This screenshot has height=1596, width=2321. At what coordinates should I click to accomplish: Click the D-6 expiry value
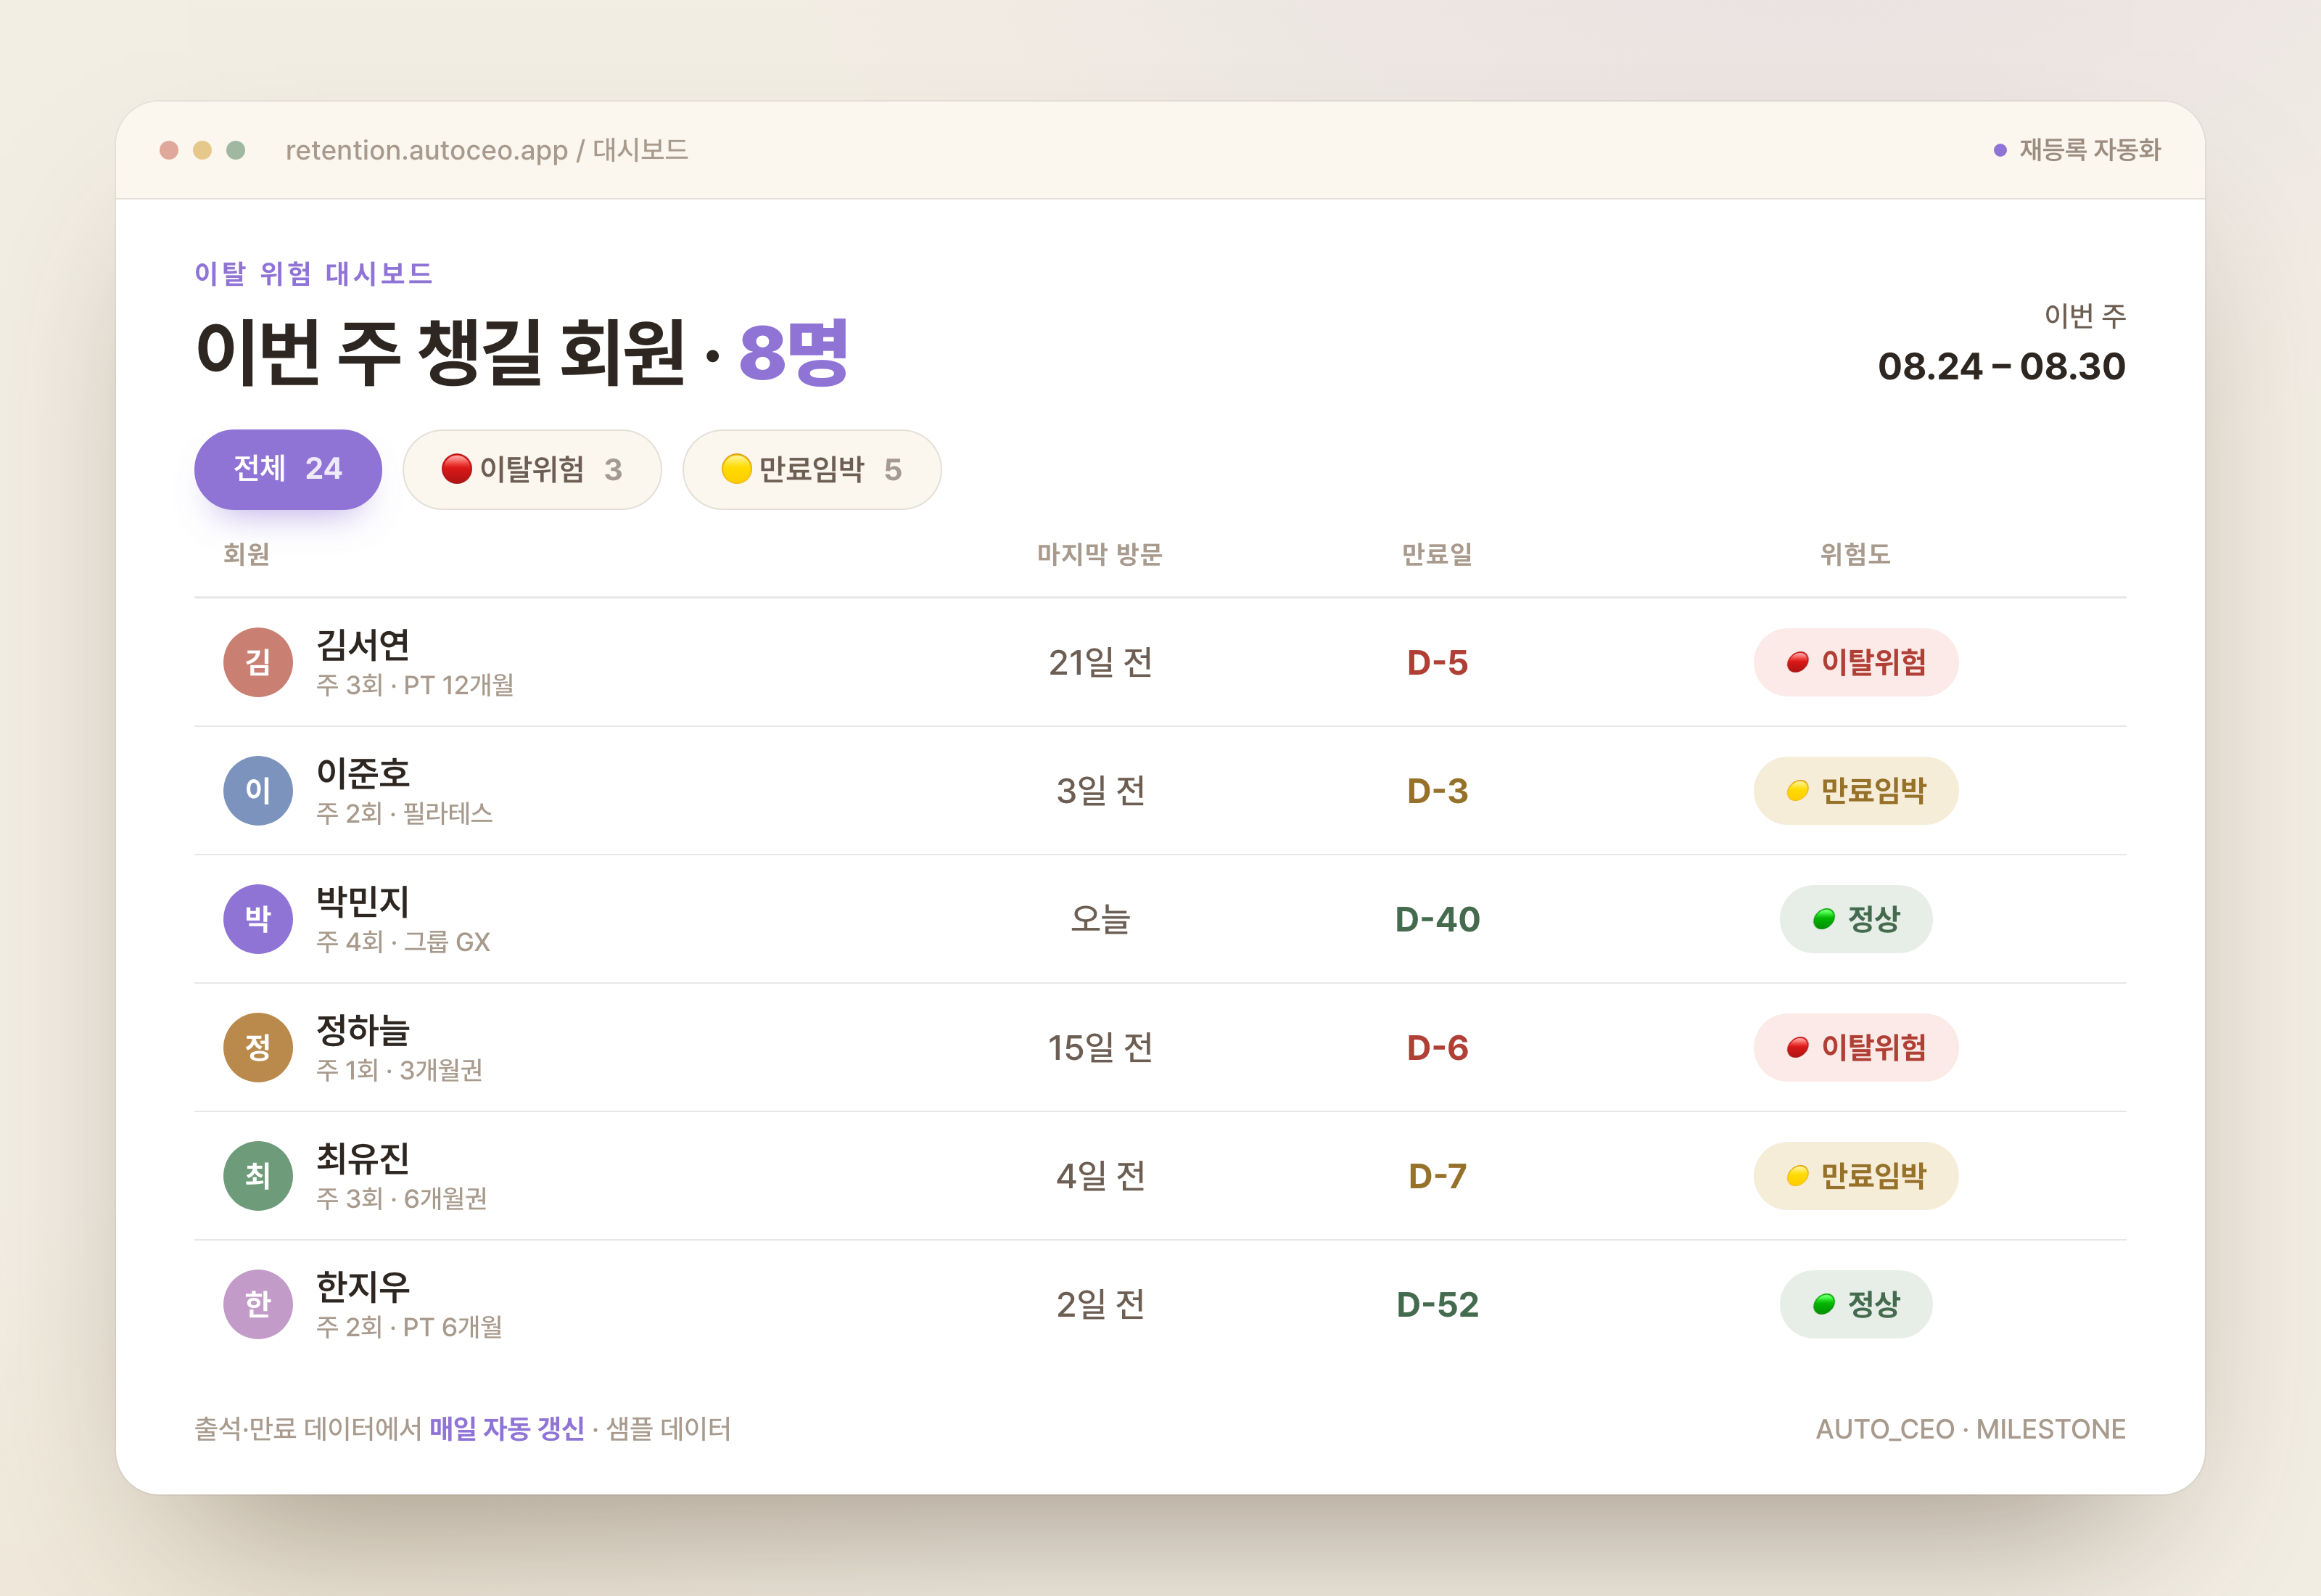[x=1438, y=1047]
